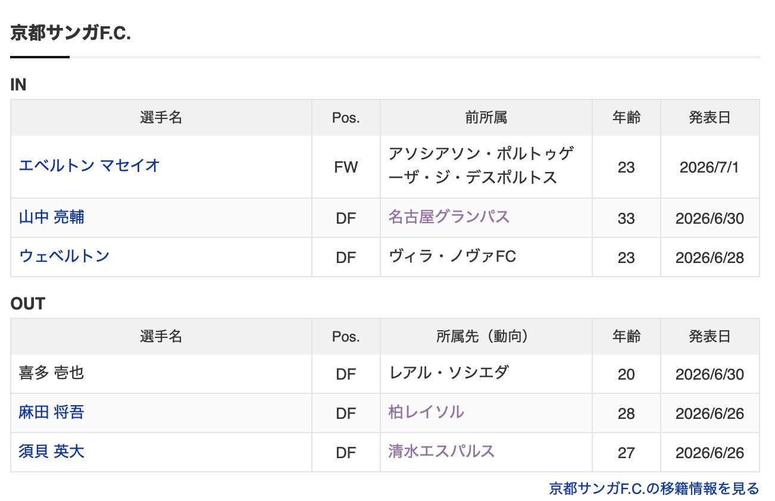
Task: Click the 選手名 header in the OUT table
Action: point(161,336)
